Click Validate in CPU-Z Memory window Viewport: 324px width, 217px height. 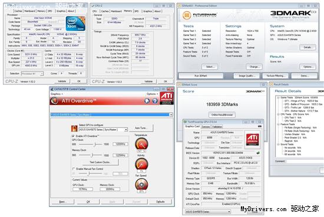tap(148, 81)
